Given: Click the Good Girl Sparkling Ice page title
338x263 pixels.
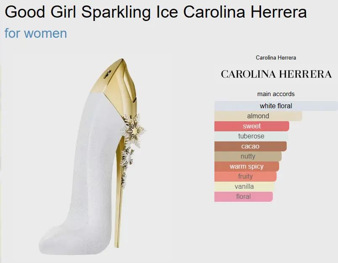Looking at the screenshot, I should click(x=156, y=13).
